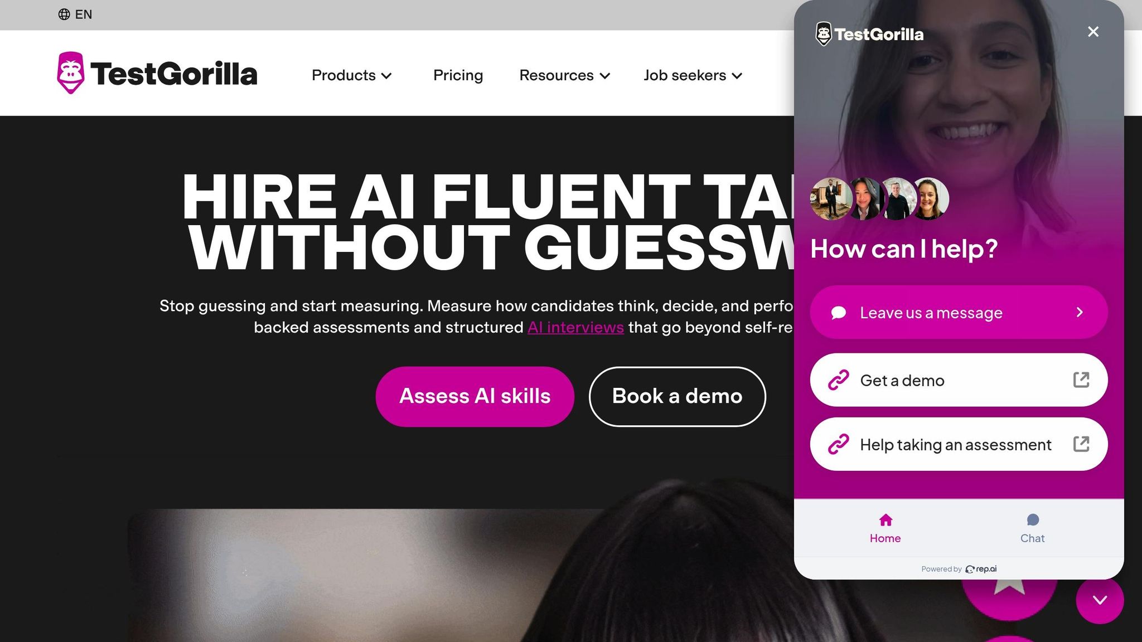The image size is (1142, 642).
Task: Open the Chat tab bubble icon
Action: (1033, 520)
